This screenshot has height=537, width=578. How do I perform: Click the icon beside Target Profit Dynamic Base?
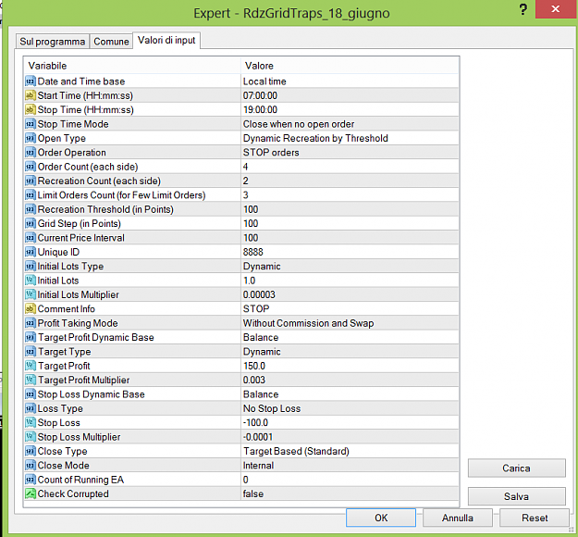[31, 337]
